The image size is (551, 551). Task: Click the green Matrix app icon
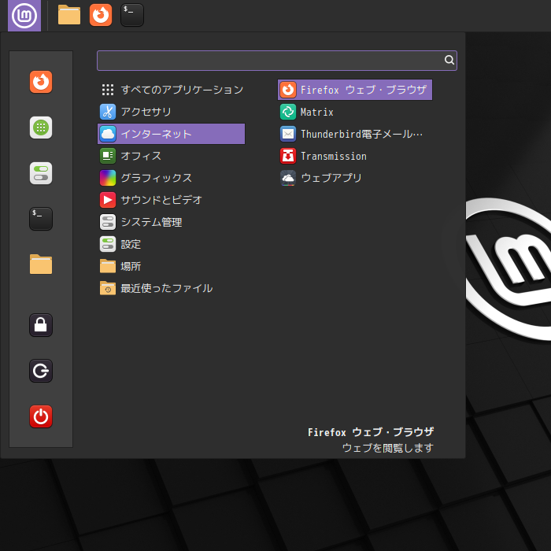click(288, 112)
